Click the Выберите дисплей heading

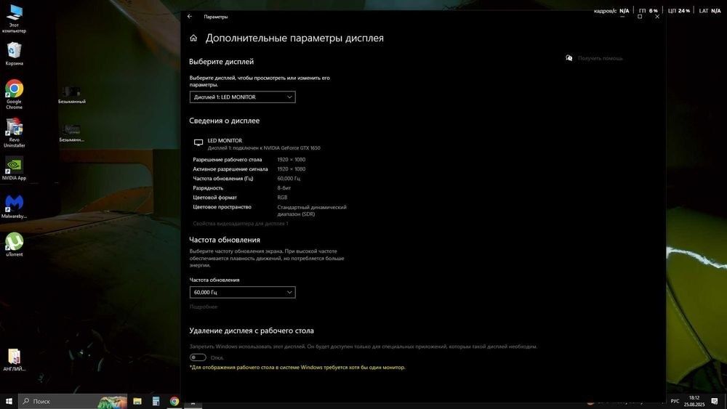[221, 62]
